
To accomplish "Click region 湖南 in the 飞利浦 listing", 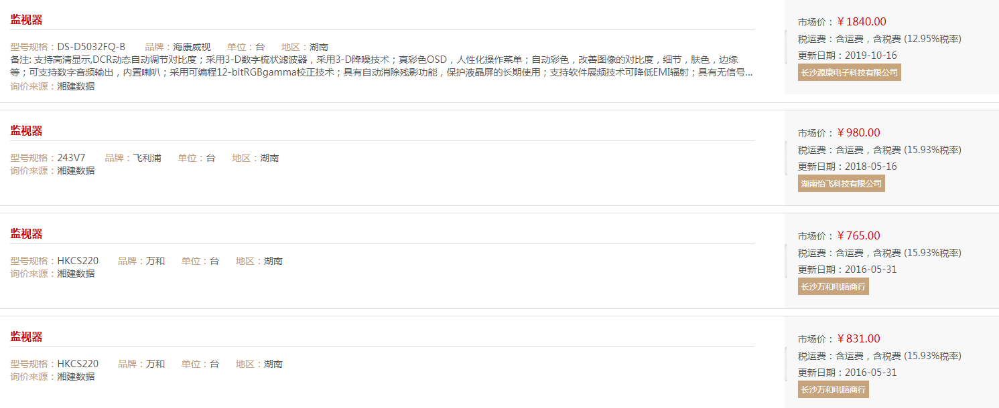I will (x=269, y=158).
